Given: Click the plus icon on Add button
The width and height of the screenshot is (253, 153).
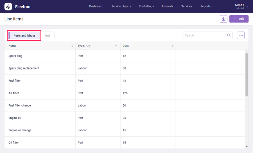Looking at the screenshot, I should coord(235,19).
